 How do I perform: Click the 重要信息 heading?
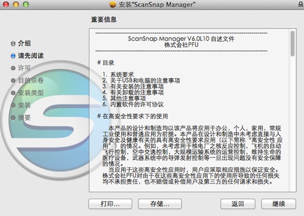point(104,20)
